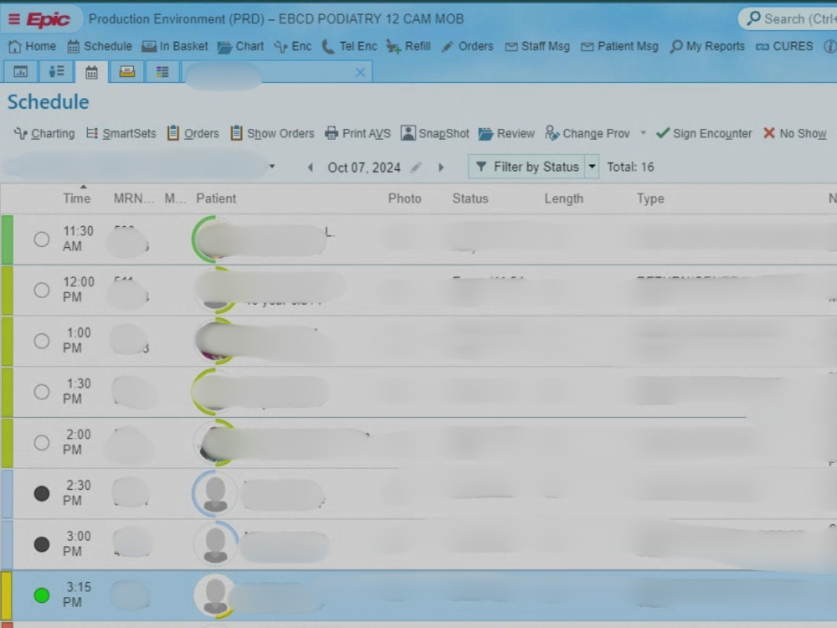
Task: Click the Photo column header
Action: (x=404, y=198)
